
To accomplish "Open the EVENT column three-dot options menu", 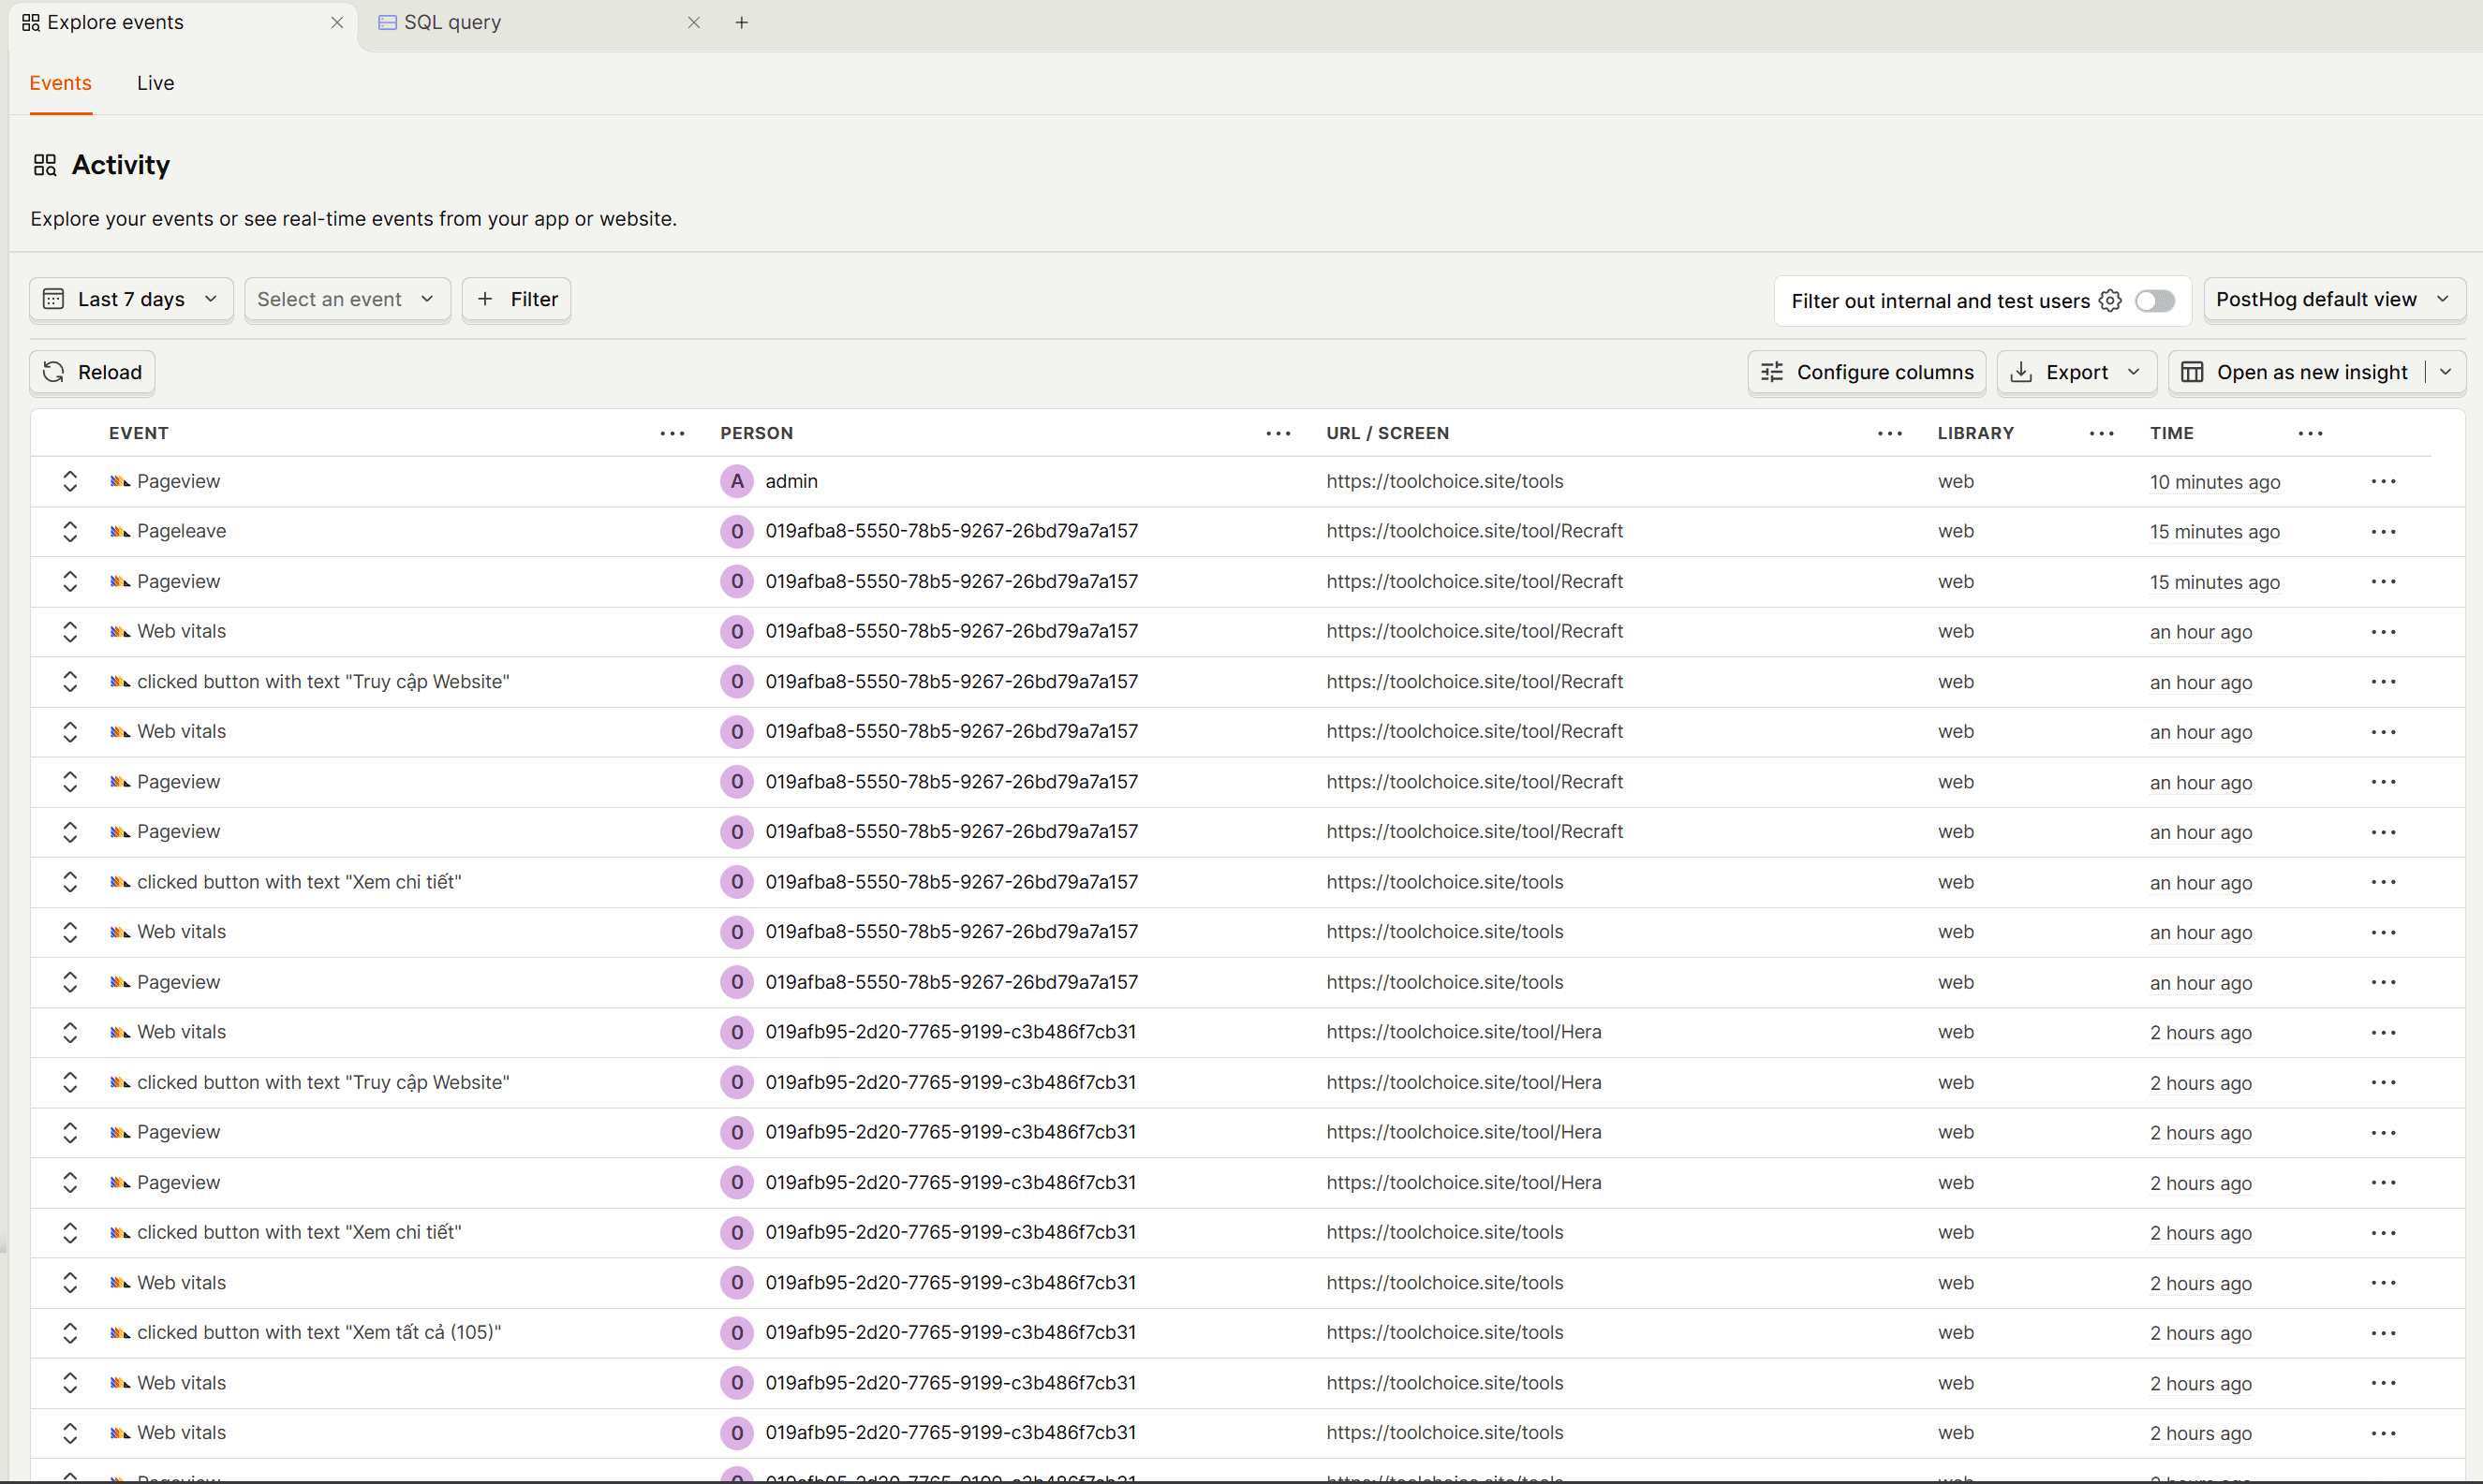I will click(x=672, y=433).
